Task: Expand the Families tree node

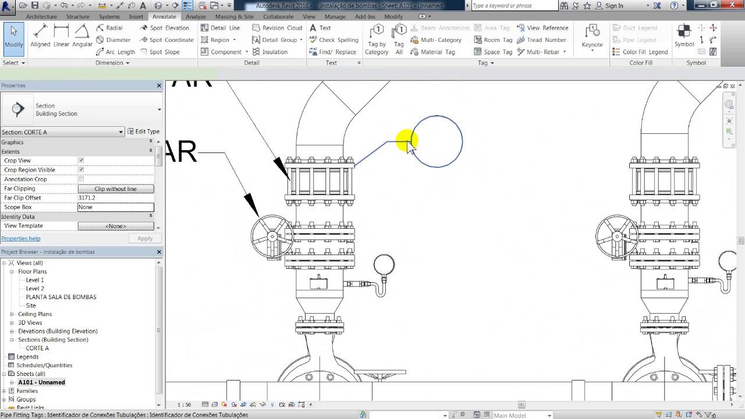Action: 4,391
